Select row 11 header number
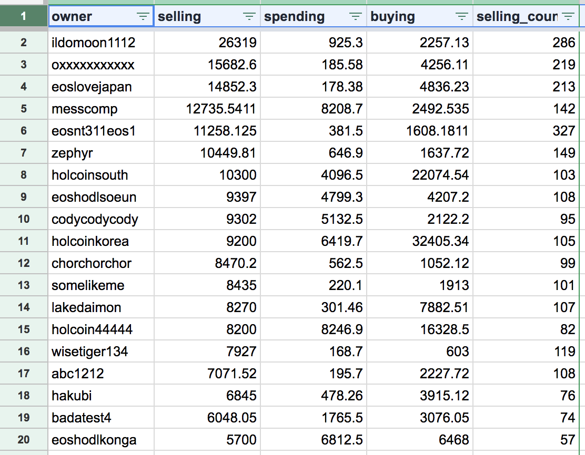Viewport: 585px width, 455px height. pyautogui.click(x=24, y=241)
